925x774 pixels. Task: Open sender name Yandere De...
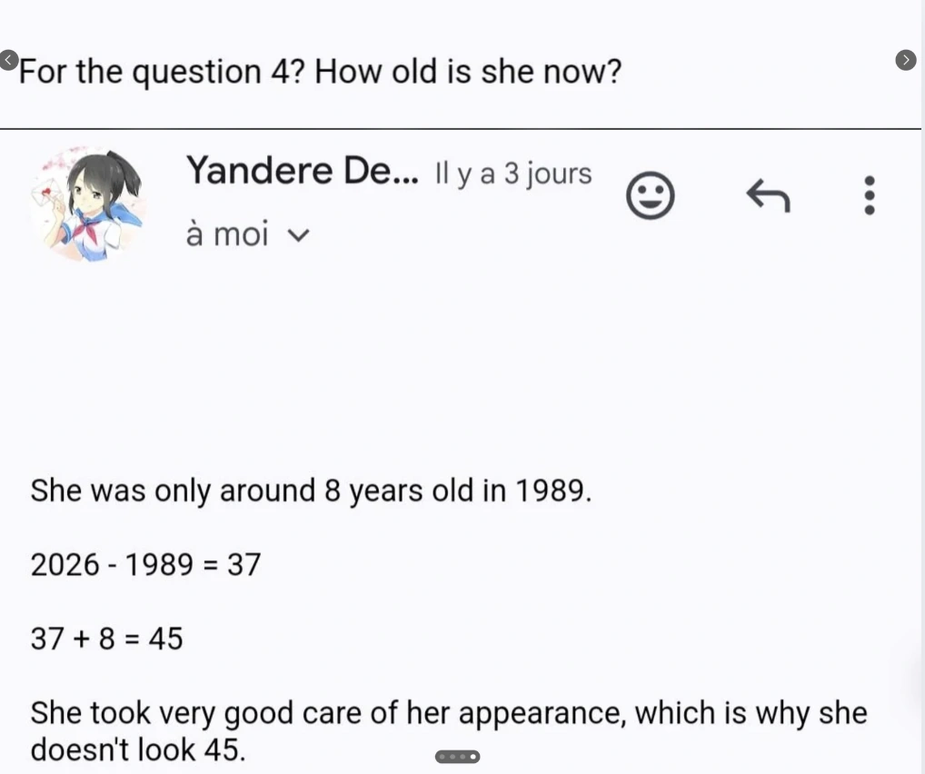click(303, 171)
